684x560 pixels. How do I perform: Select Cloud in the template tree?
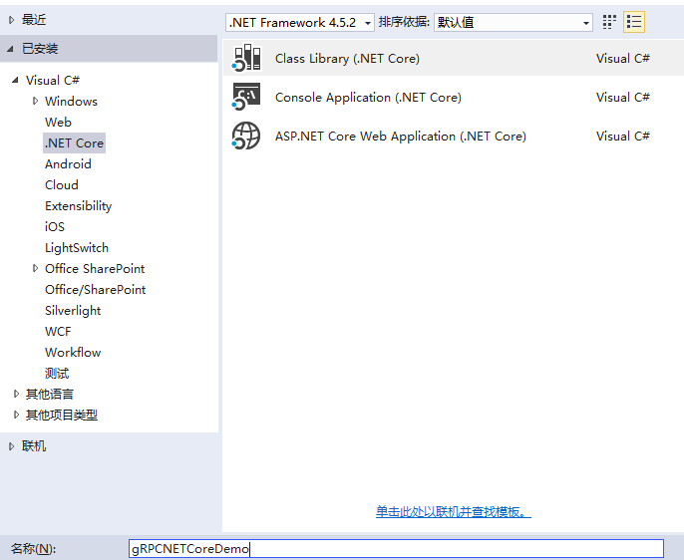62,184
